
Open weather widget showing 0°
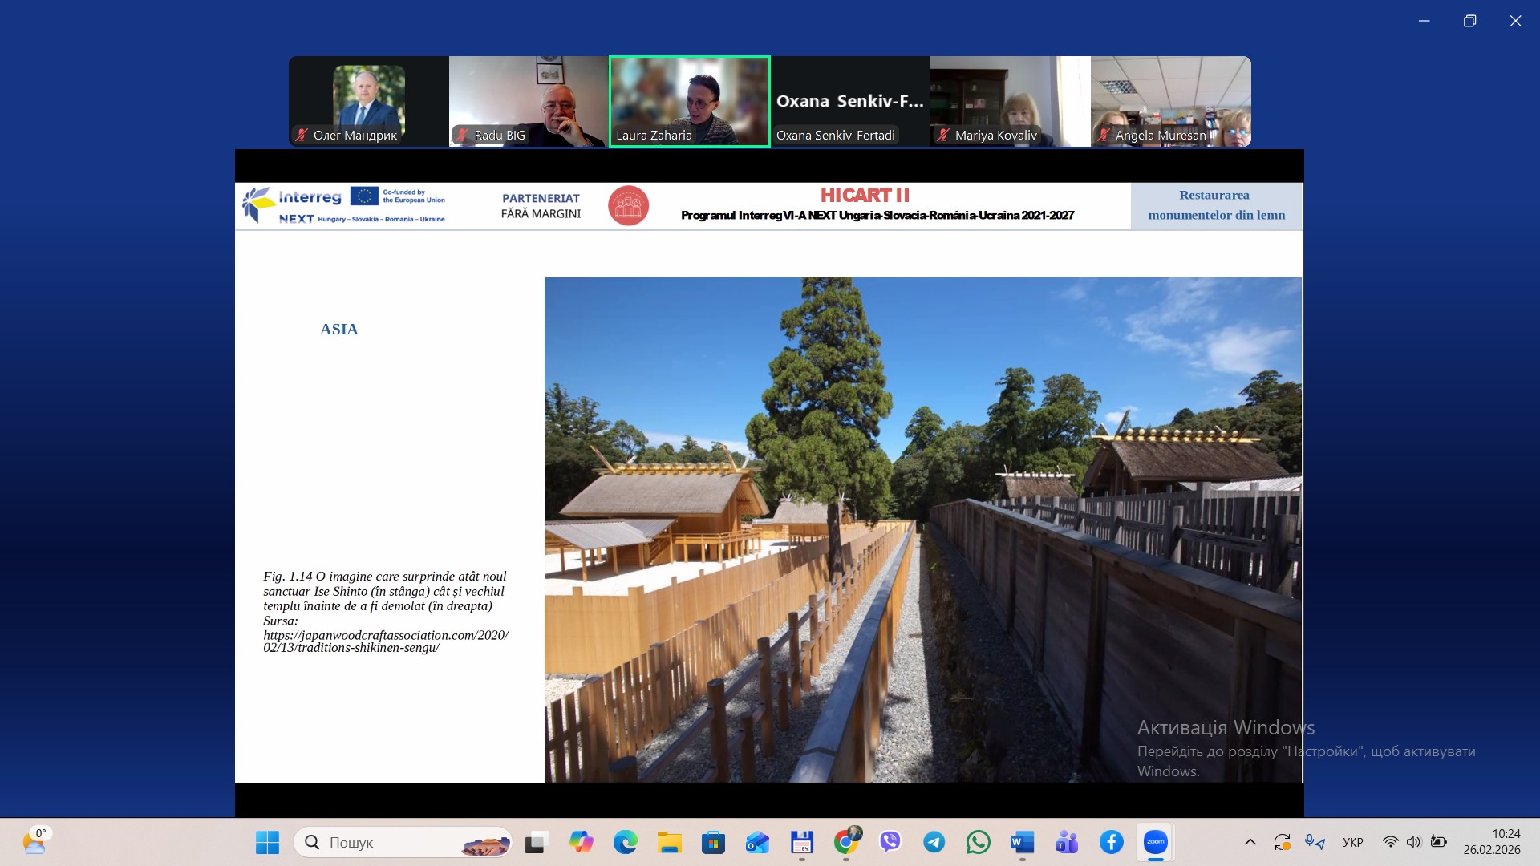[x=34, y=842]
